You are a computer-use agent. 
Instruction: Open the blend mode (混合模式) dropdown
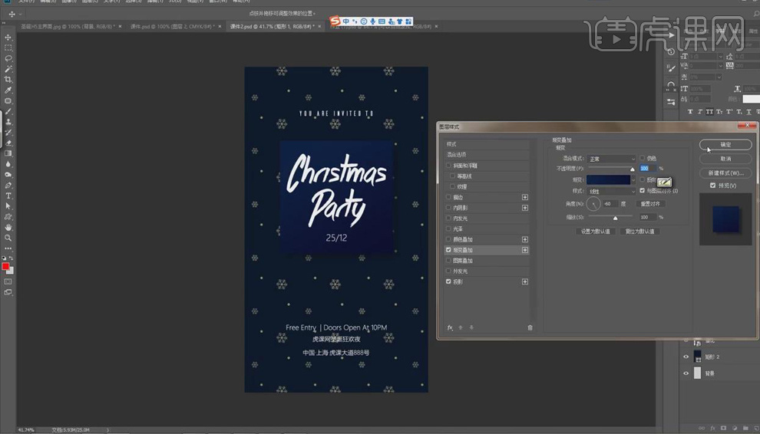[x=611, y=159]
